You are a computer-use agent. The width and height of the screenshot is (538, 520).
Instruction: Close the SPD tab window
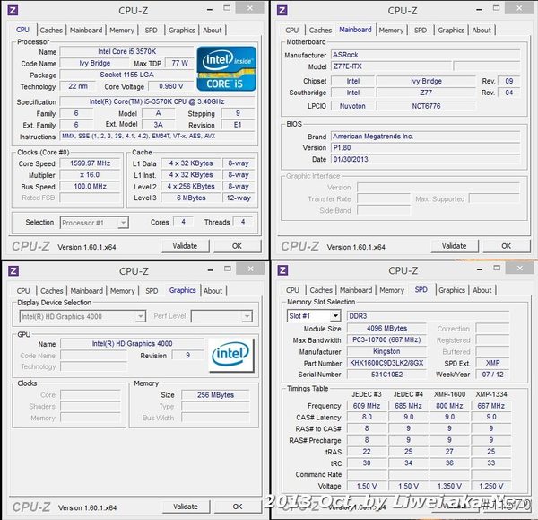[520, 268]
